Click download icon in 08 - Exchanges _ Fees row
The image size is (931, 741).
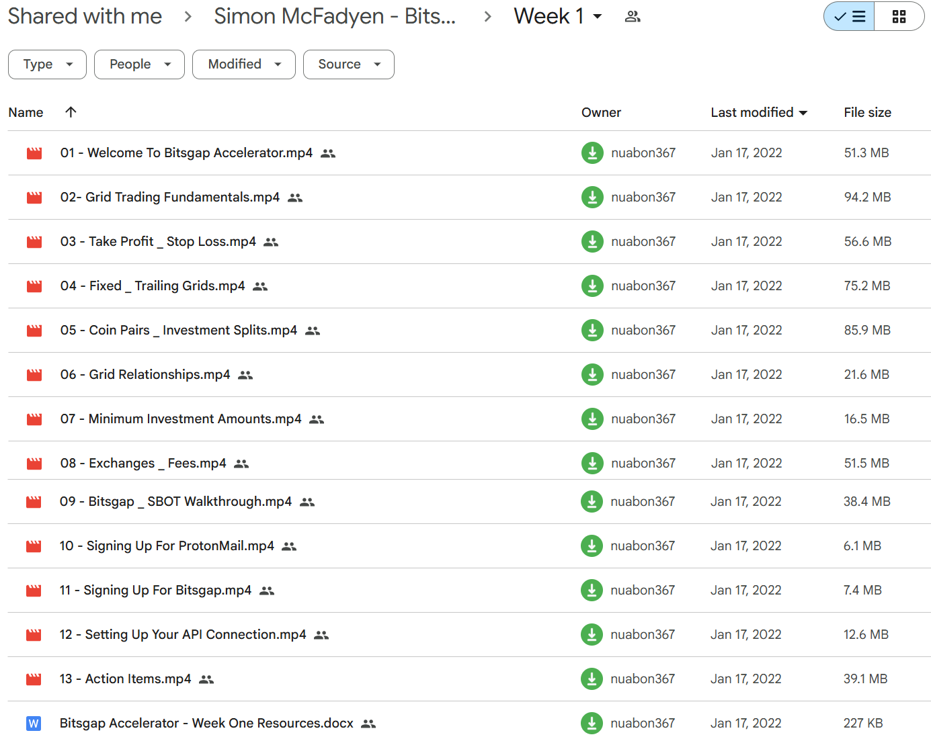[x=592, y=464]
